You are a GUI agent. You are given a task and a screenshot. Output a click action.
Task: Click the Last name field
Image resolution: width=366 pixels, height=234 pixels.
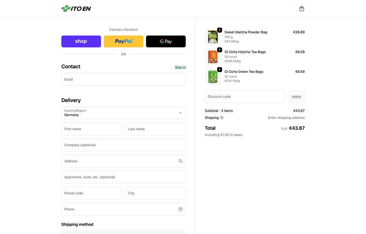(155, 129)
